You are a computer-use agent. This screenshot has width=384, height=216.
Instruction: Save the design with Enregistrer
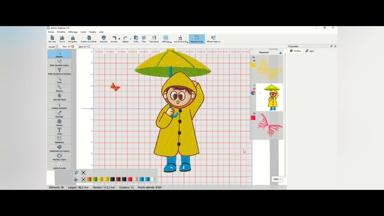click(x=73, y=39)
